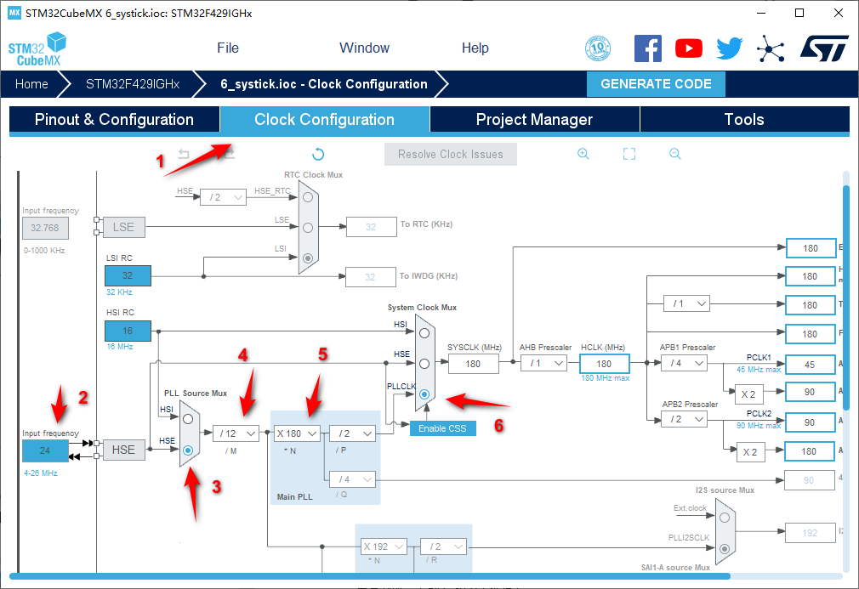Select HSE in PLL Source Mux

tap(188, 450)
